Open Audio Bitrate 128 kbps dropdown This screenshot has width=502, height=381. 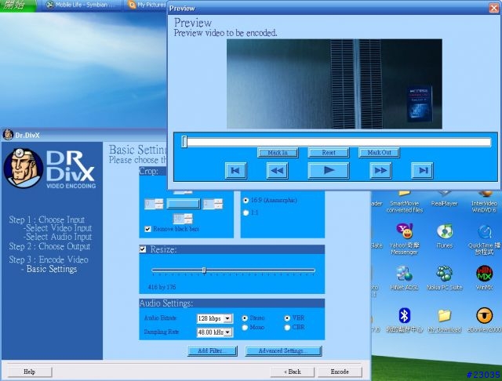[227, 318]
